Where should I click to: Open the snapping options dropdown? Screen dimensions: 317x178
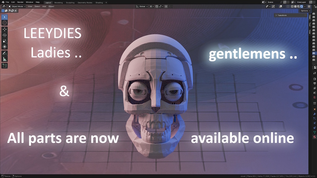coord(161,6)
